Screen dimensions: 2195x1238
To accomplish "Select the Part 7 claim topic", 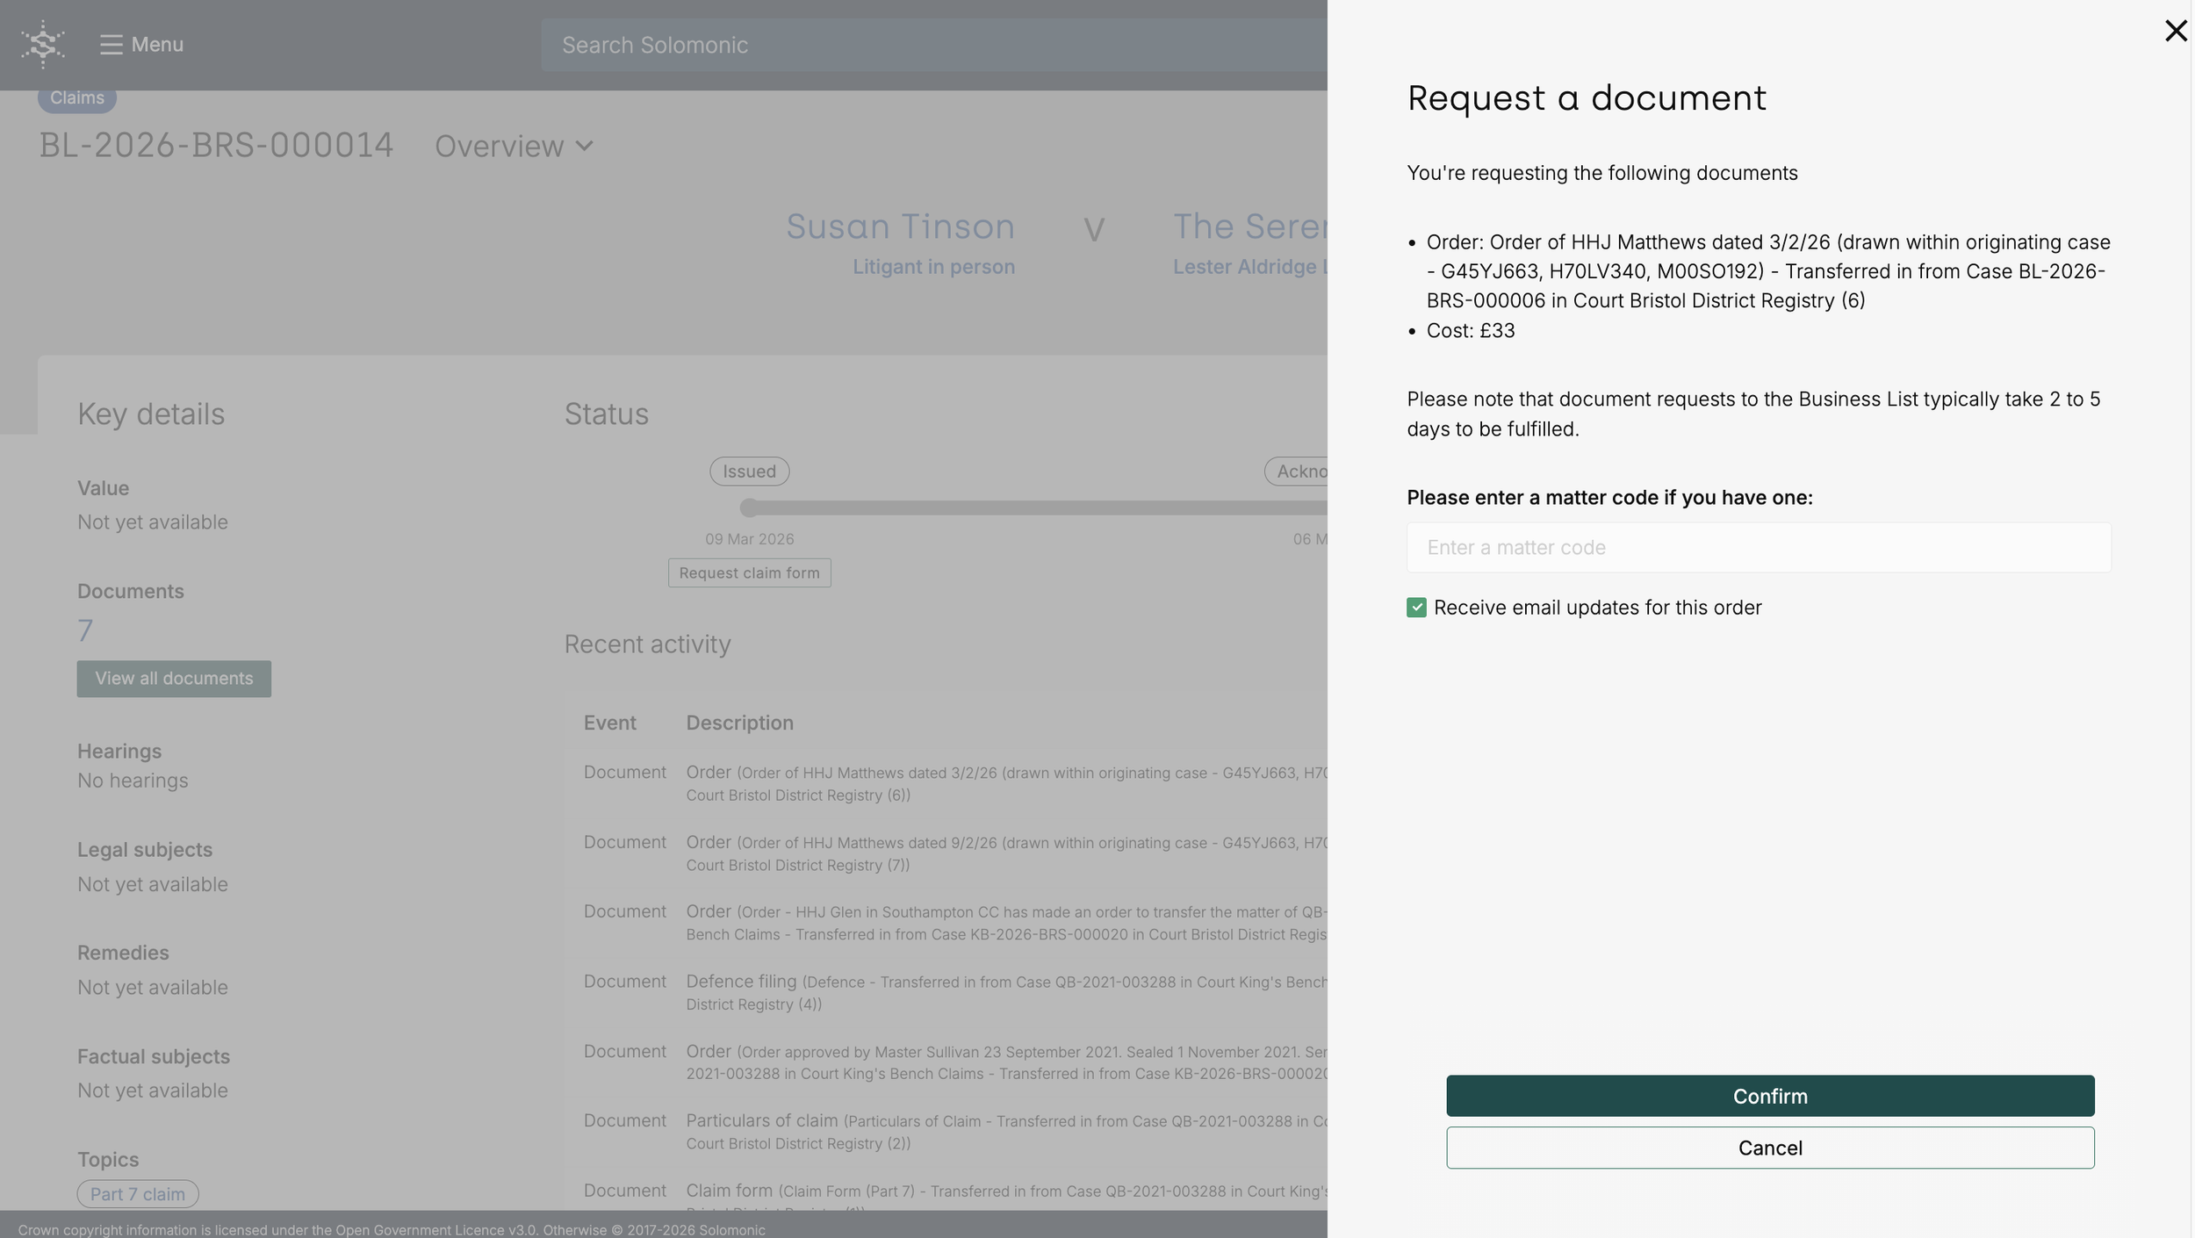I will (x=138, y=1194).
